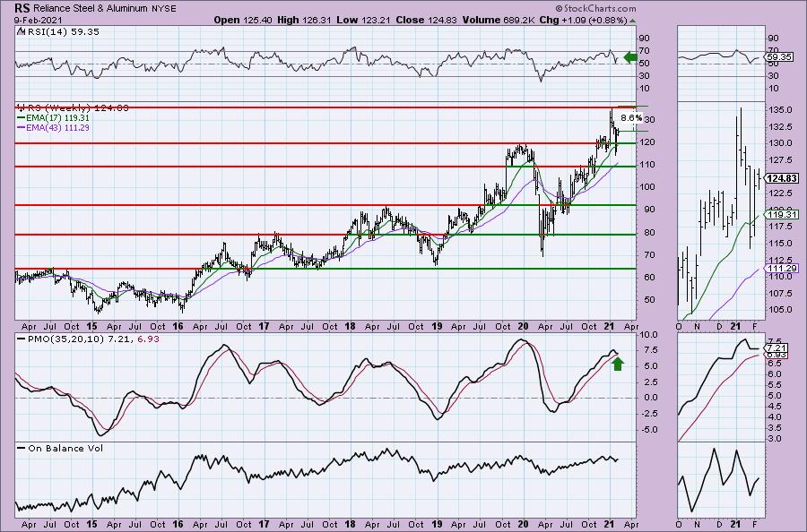Click the 124.83 price tag in zoom panel

pyautogui.click(x=782, y=178)
